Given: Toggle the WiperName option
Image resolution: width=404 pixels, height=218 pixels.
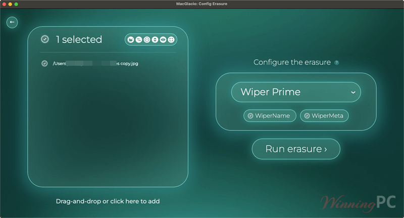Looking at the screenshot, I should (x=270, y=116).
